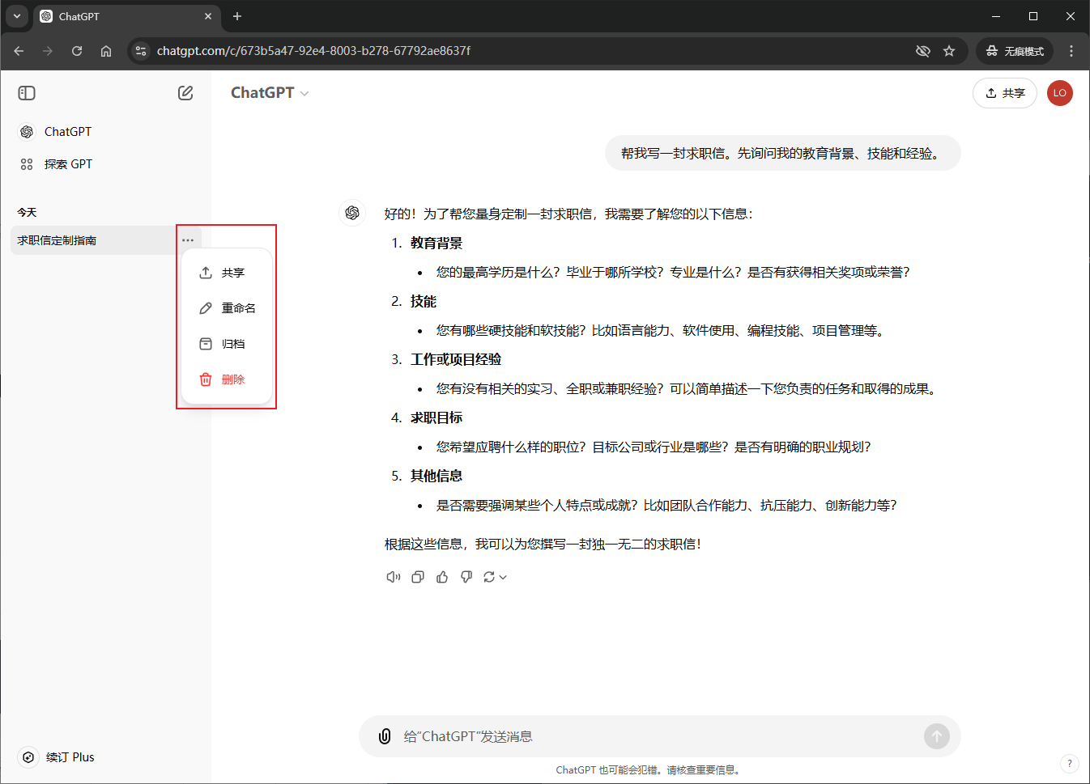Click the send message arrow button
This screenshot has height=784, width=1090.
(x=936, y=736)
